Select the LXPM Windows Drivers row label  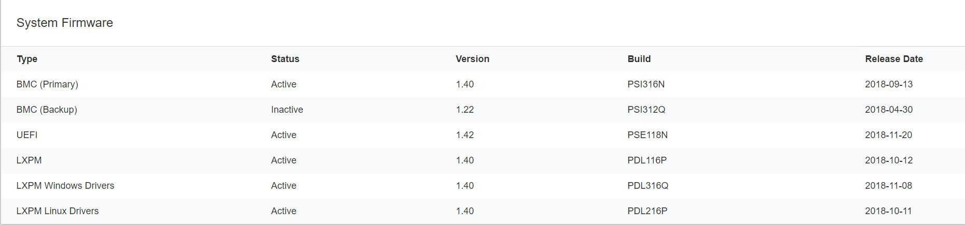[x=65, y=186]
